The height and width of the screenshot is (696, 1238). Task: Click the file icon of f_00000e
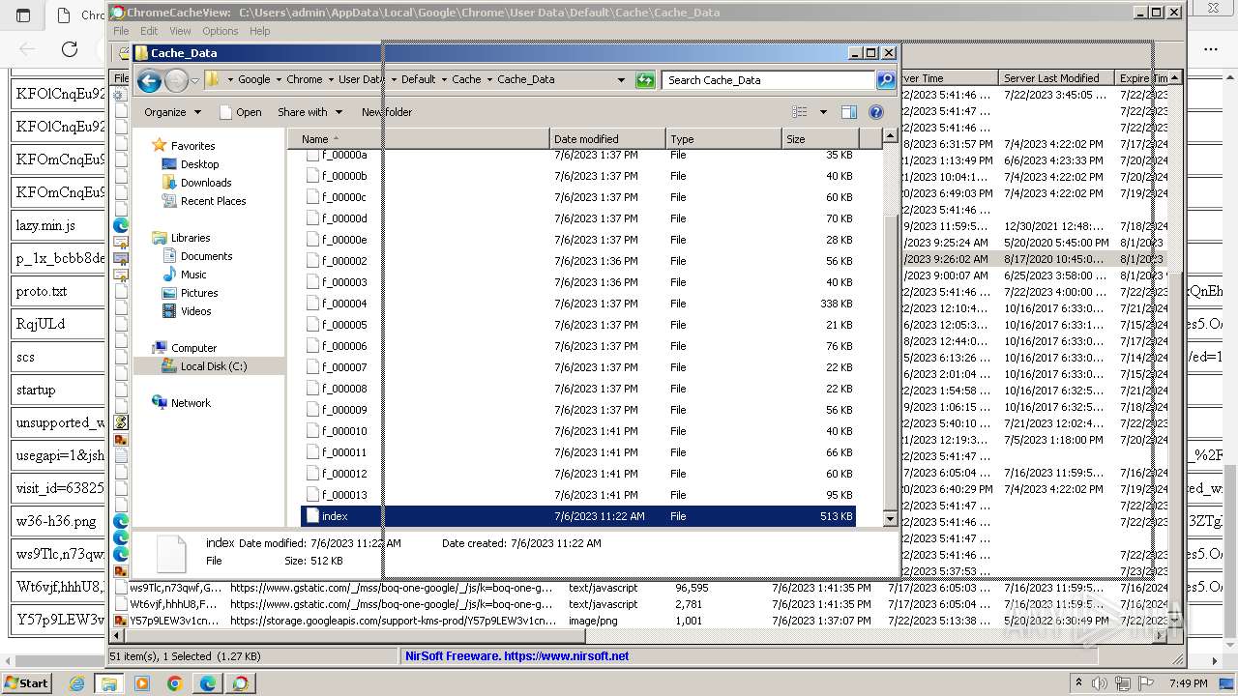point(312,240)
